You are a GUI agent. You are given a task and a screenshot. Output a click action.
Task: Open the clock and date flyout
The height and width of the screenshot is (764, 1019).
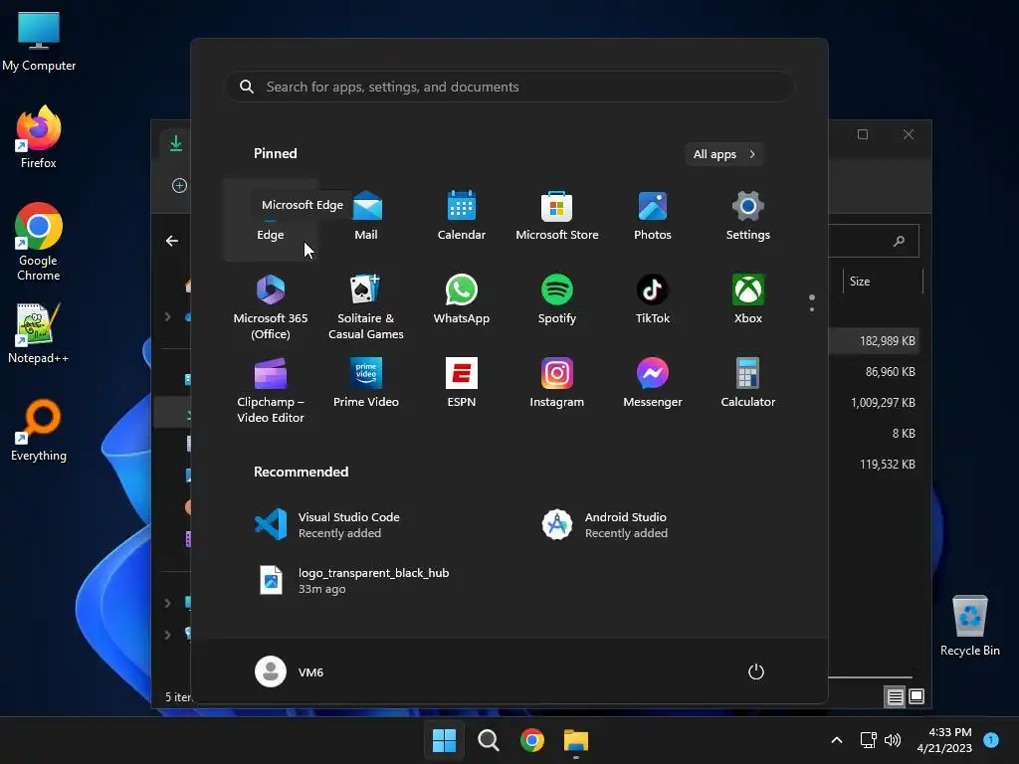point(944,740)
